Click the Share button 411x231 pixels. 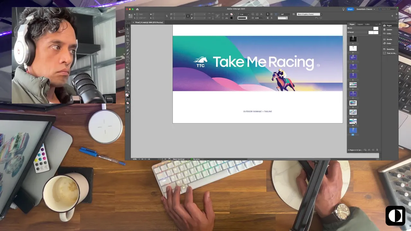[x=350, y=9]
